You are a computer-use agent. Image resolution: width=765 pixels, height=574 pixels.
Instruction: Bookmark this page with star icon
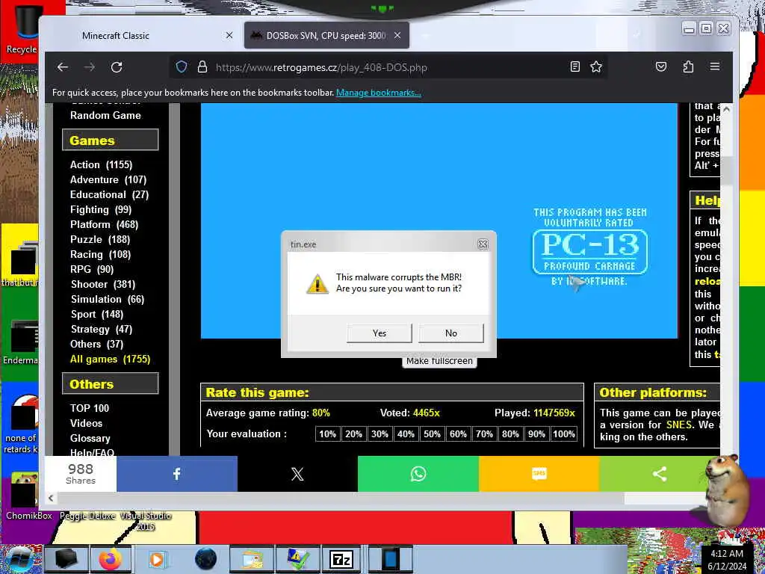coord(595,67)
